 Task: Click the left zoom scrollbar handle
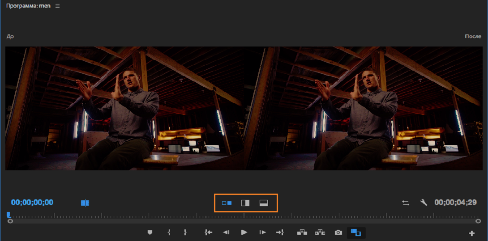pyautogui.click(x=10, y=221)
